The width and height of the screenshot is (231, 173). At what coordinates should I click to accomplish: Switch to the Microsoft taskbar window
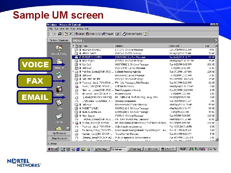(x=152, y=149)
